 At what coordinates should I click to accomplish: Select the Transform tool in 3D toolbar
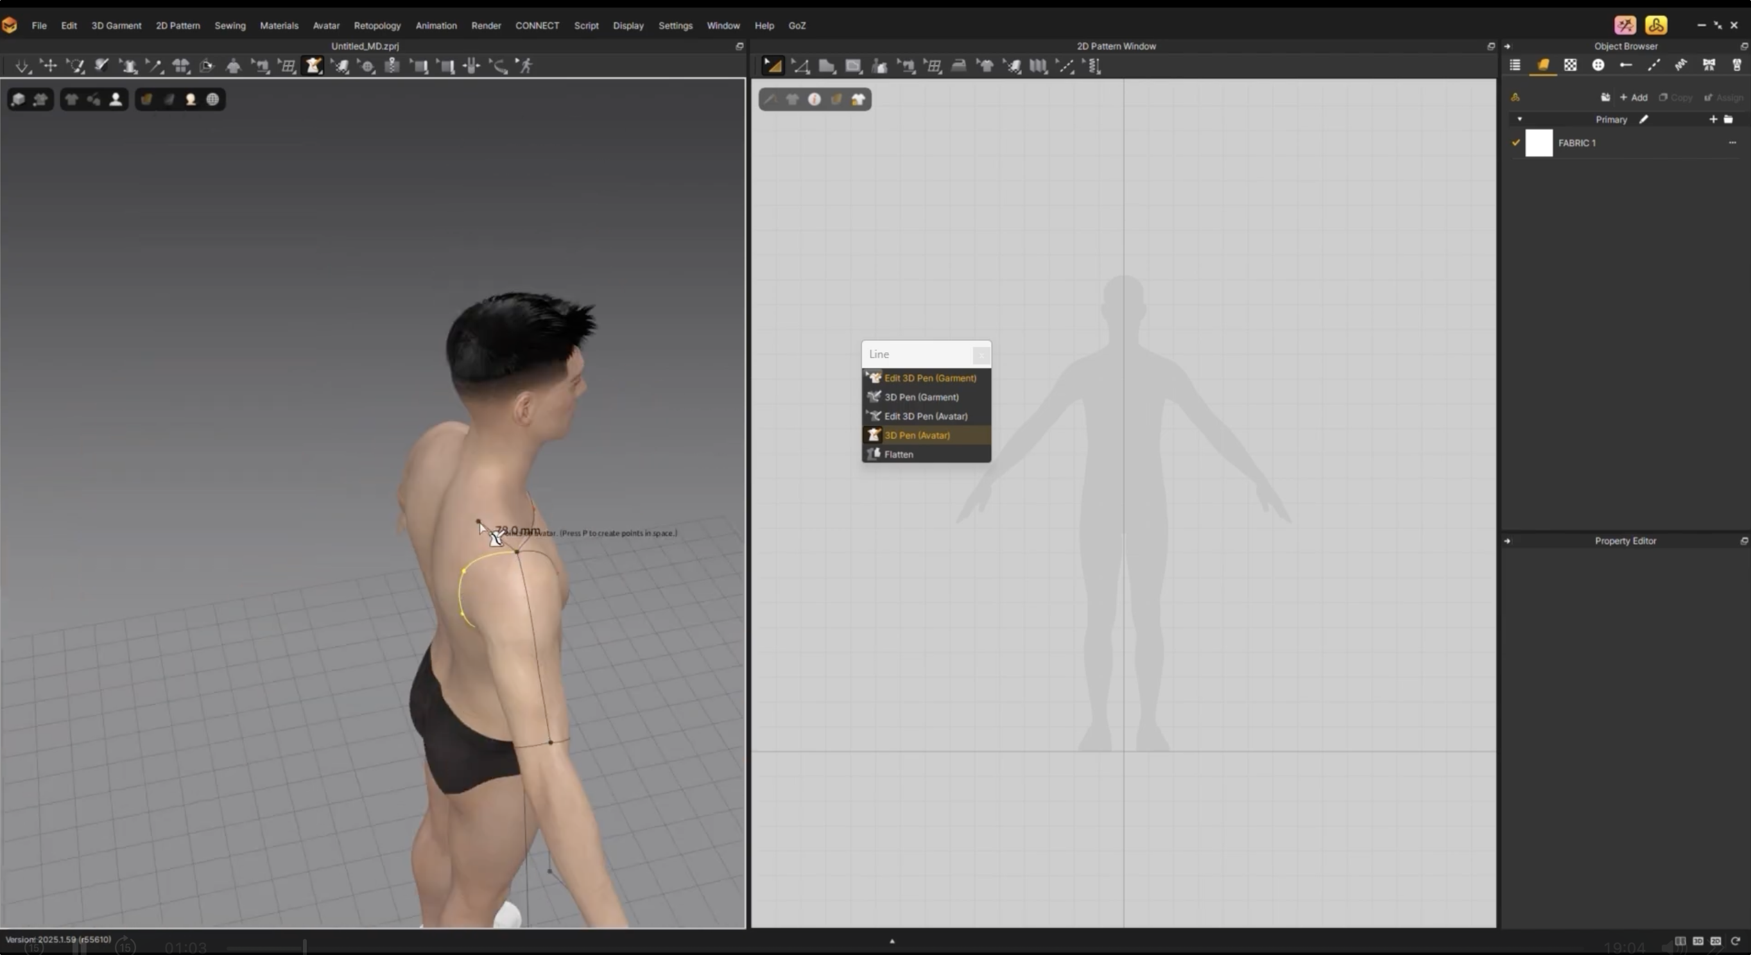pyautogui.click(x=50, y=65)
